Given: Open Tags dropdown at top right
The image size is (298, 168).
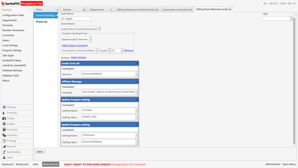Looking at the screenshot, I should pos(291,19).
